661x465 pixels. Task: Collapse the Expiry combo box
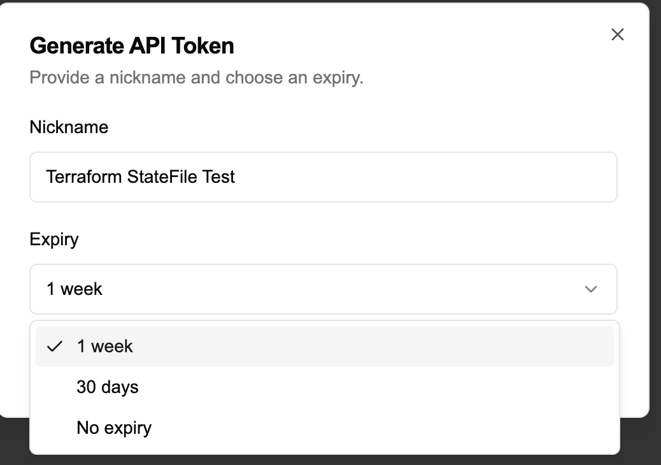click(323, 289)
